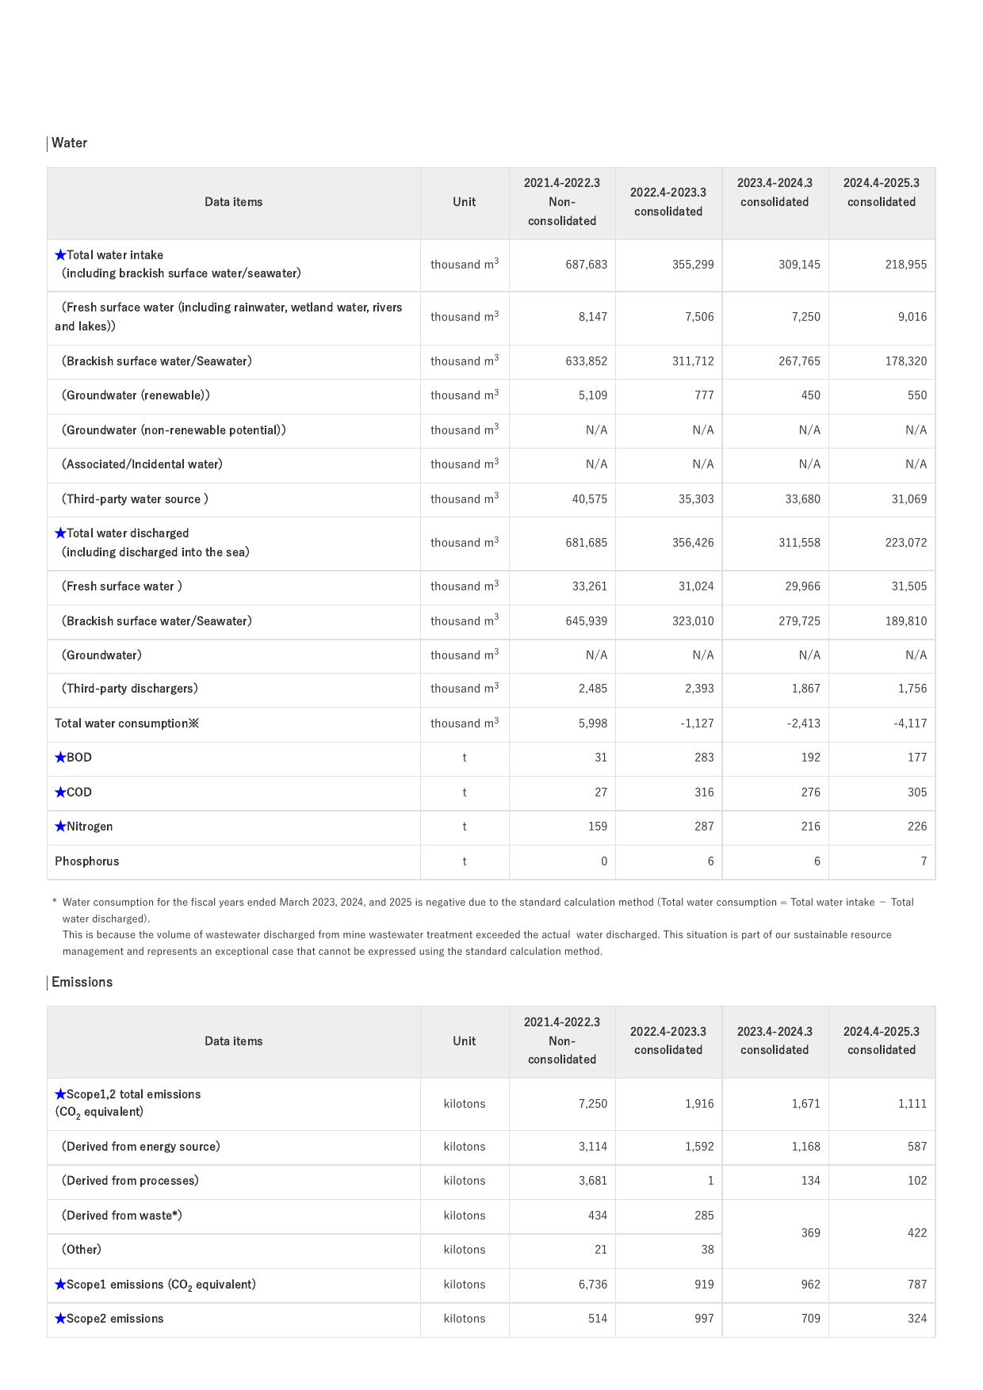
Task: Click the -1,127 water consumption value
Action: tap(697, 724)
